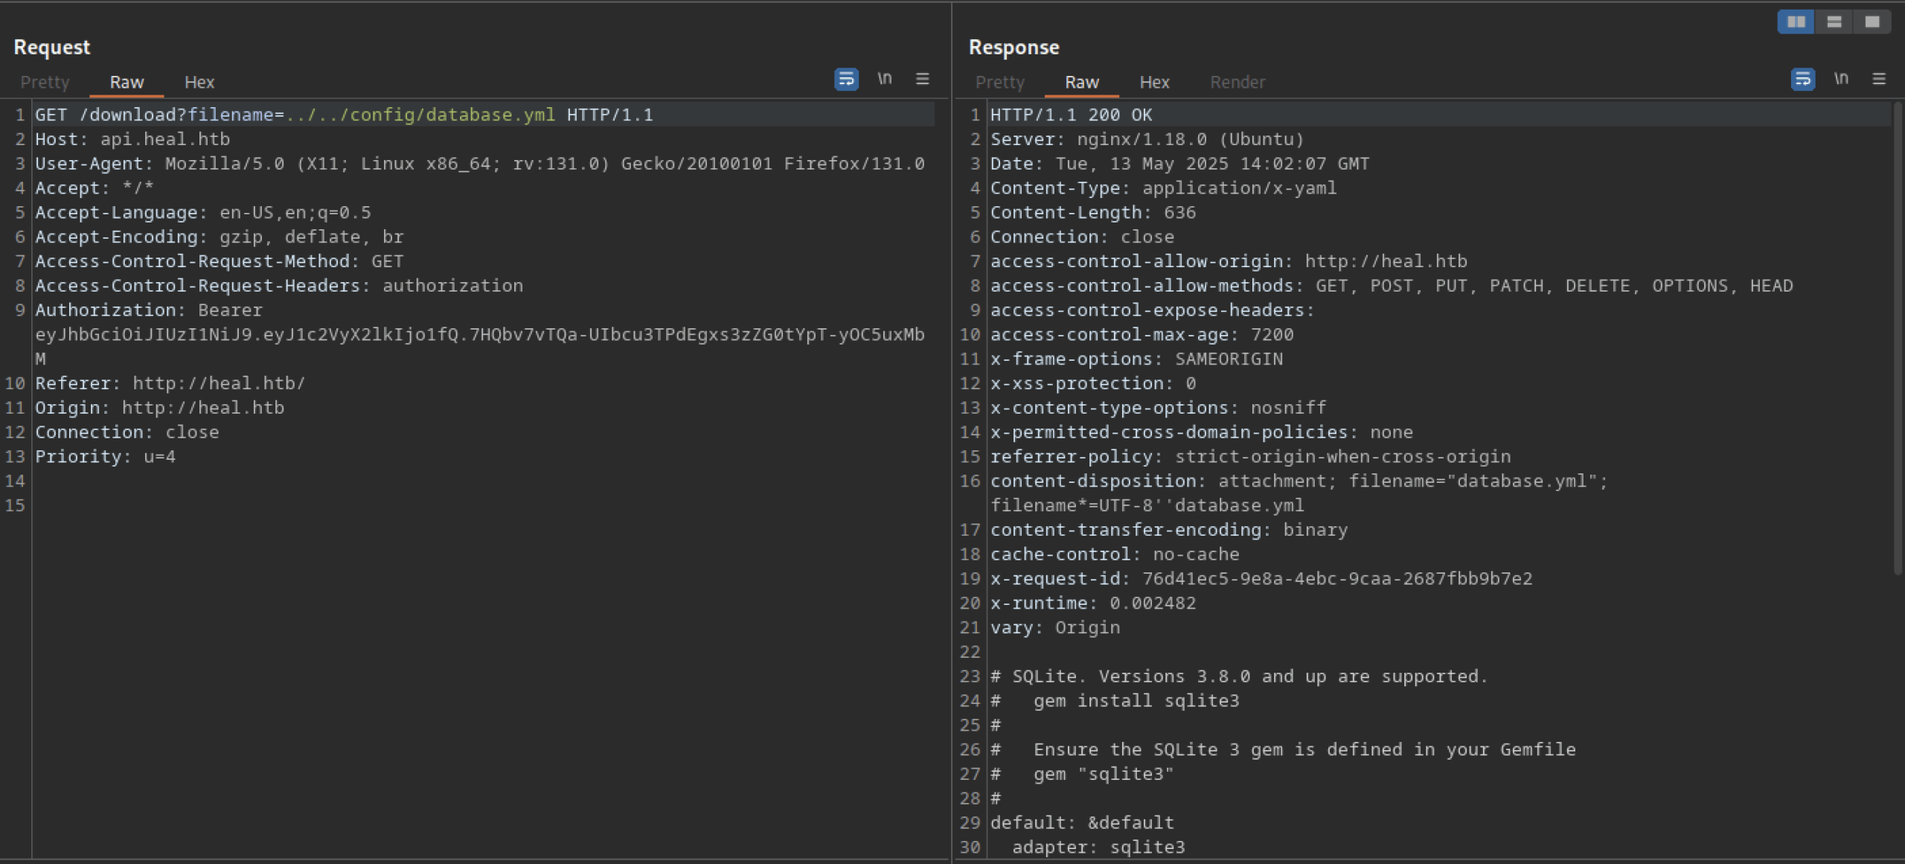The height and width of the screenshot is (864, 1905).
Task: Open the Response Render tab
Action: coord(1237,82)
